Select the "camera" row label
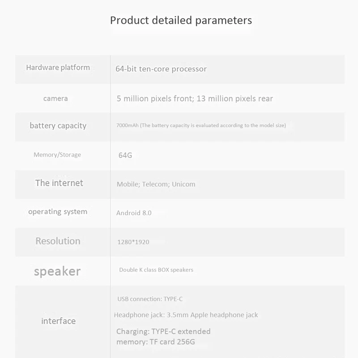This screenshot has height=358, width=358. point(55,98)
